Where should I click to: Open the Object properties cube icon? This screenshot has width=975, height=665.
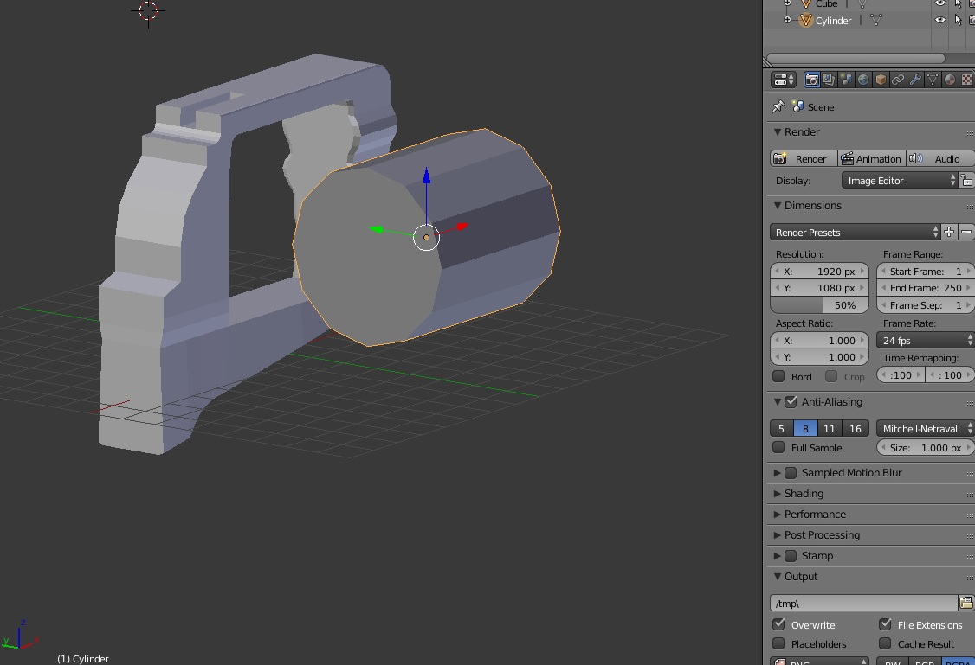coord(881,80)
